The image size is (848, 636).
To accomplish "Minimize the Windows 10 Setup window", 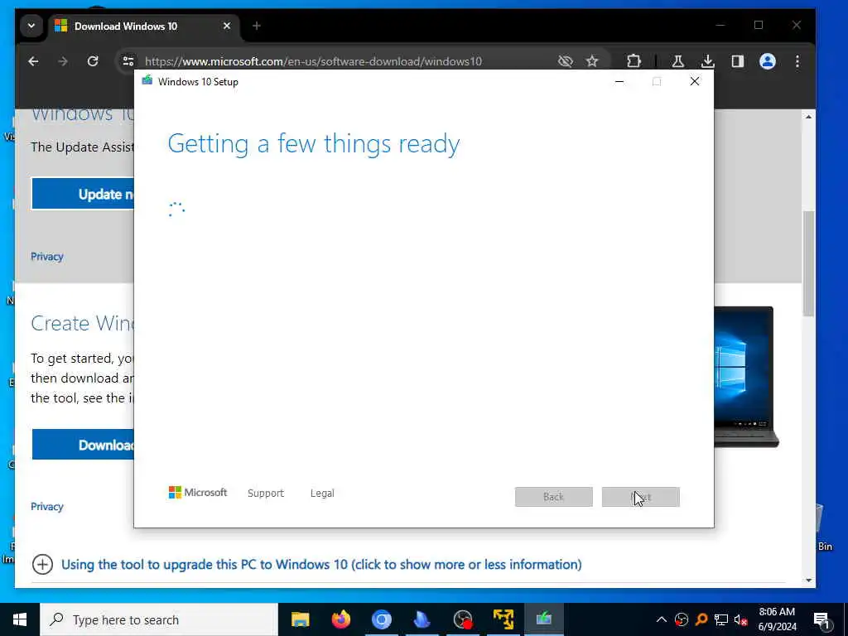I will (x=619, y=81).
